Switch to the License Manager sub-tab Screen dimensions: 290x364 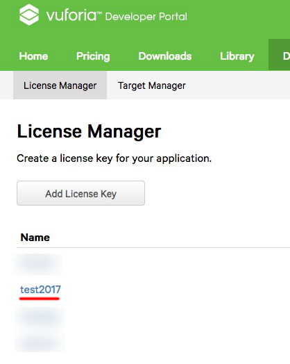click(60, 85)
